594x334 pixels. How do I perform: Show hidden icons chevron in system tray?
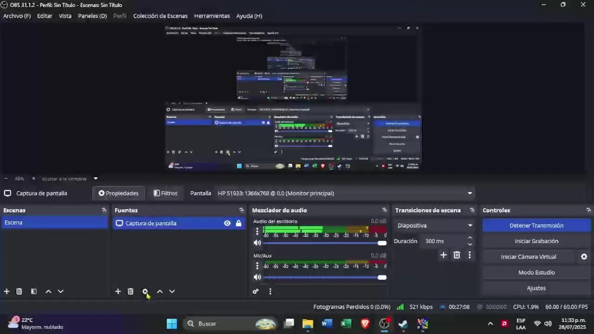490,324
